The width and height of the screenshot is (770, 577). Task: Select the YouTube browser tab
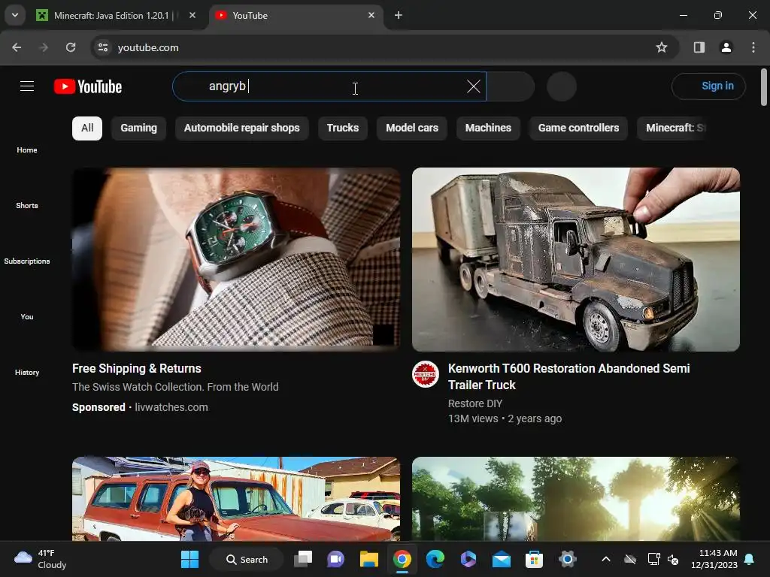(x=296, y=15)
